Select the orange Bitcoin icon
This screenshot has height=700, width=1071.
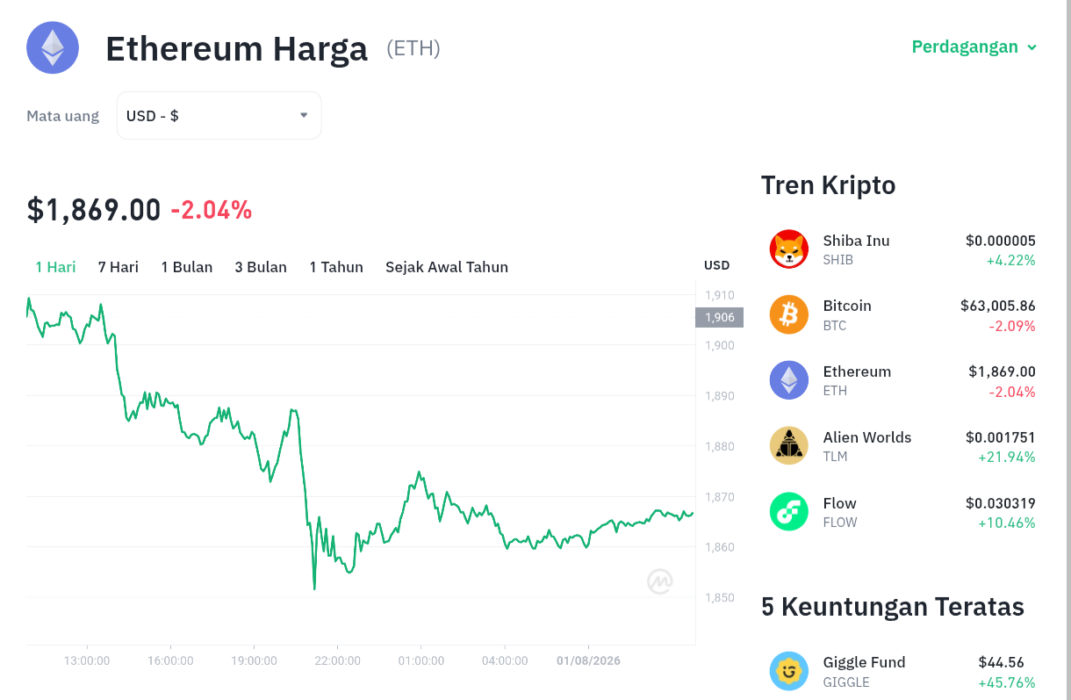(789, 314)
